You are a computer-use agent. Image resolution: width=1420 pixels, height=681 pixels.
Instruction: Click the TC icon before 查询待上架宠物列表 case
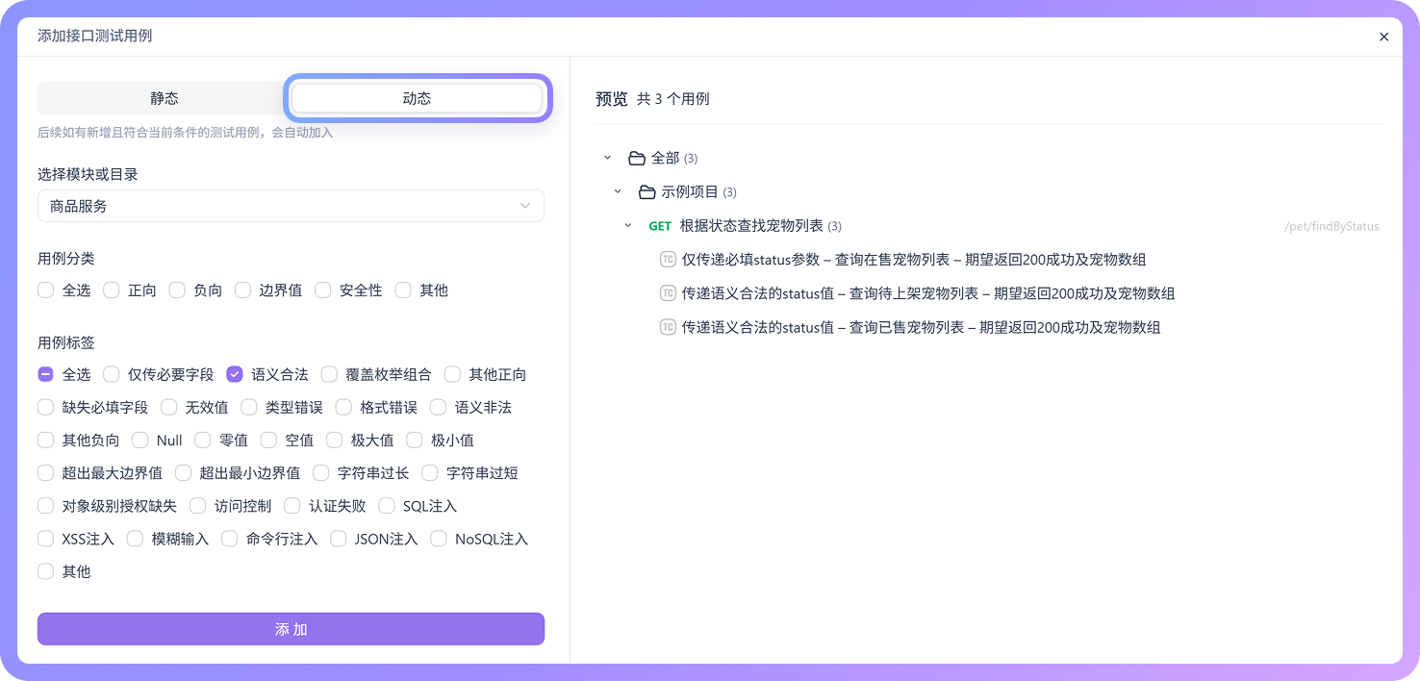pos(668,292)
